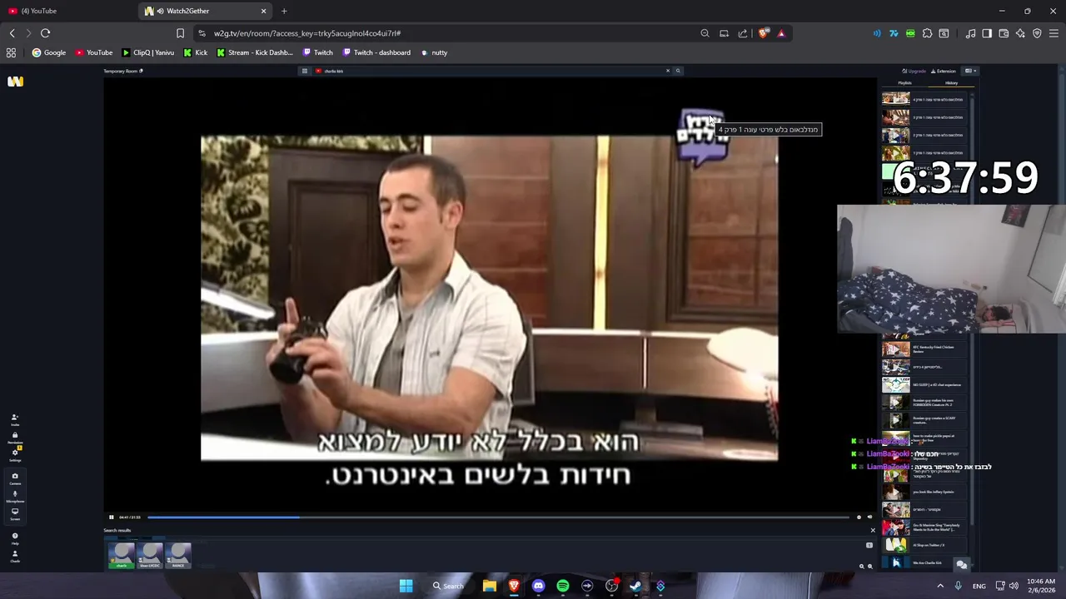This screenshot has height=599, width=1066.
Task: Open Steam from the taskbar
Action: pyautogui.click(x=636, y=586)
